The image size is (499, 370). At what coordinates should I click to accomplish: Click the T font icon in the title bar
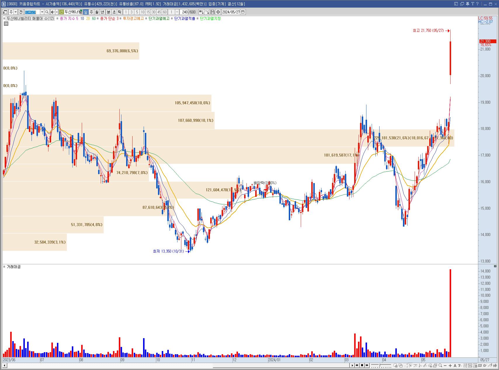click(x=472, y=4)
